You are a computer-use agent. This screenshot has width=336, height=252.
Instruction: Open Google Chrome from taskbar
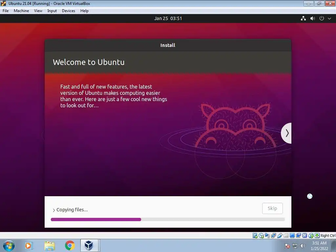click(70, 245)
